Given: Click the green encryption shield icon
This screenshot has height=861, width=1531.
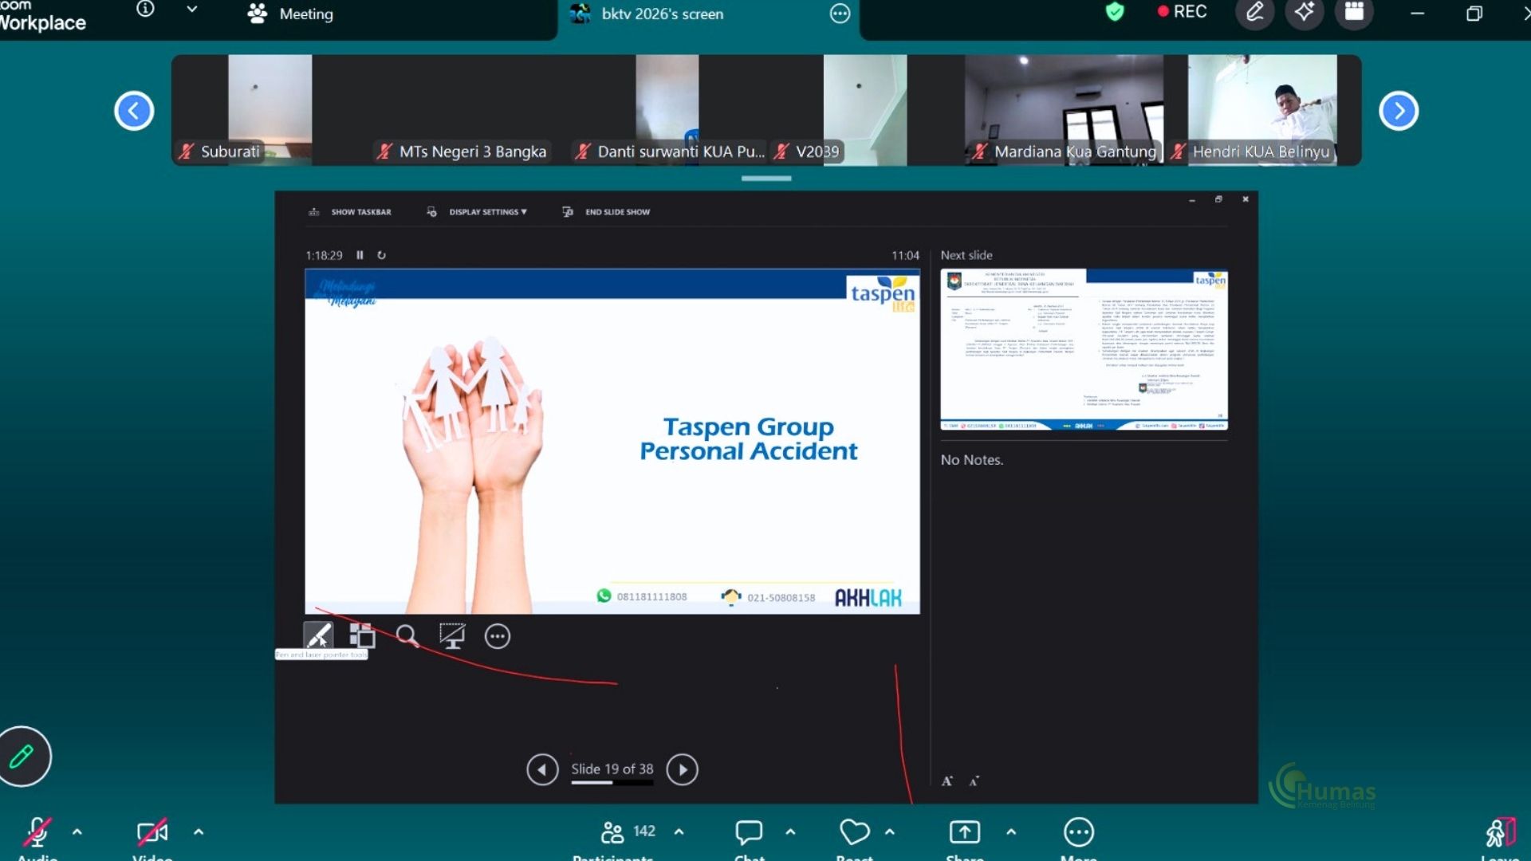Looking at the screenshot, I should point(1115,12).
